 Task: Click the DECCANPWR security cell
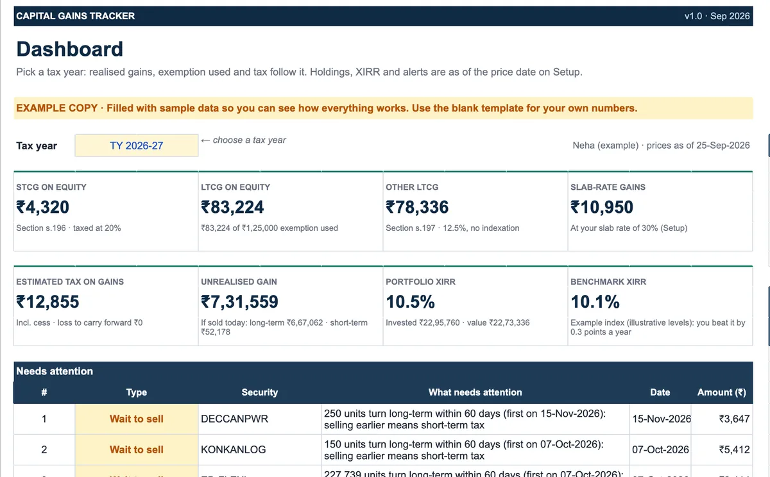[260, 419]
